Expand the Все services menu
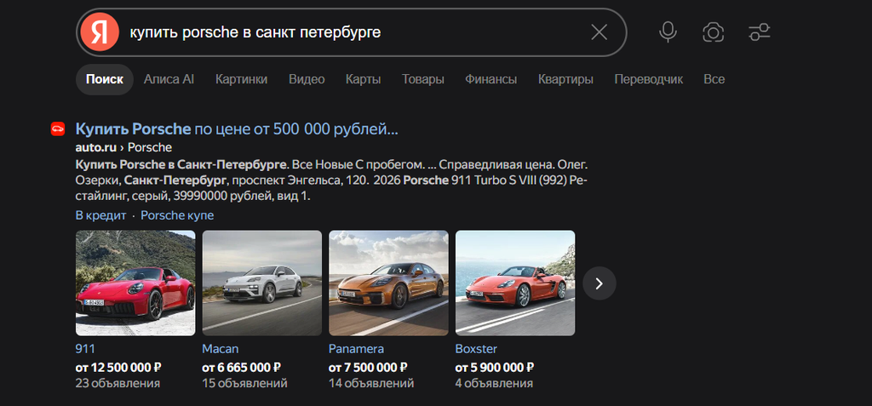The image size is (872, 406). coord(714,79)
